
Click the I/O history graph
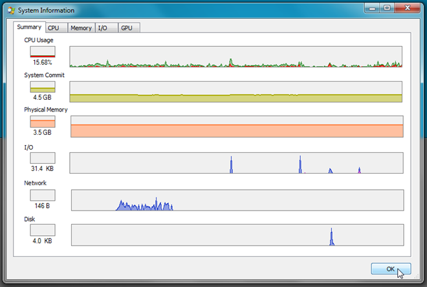pyautogui.click(x=236, y=163)
